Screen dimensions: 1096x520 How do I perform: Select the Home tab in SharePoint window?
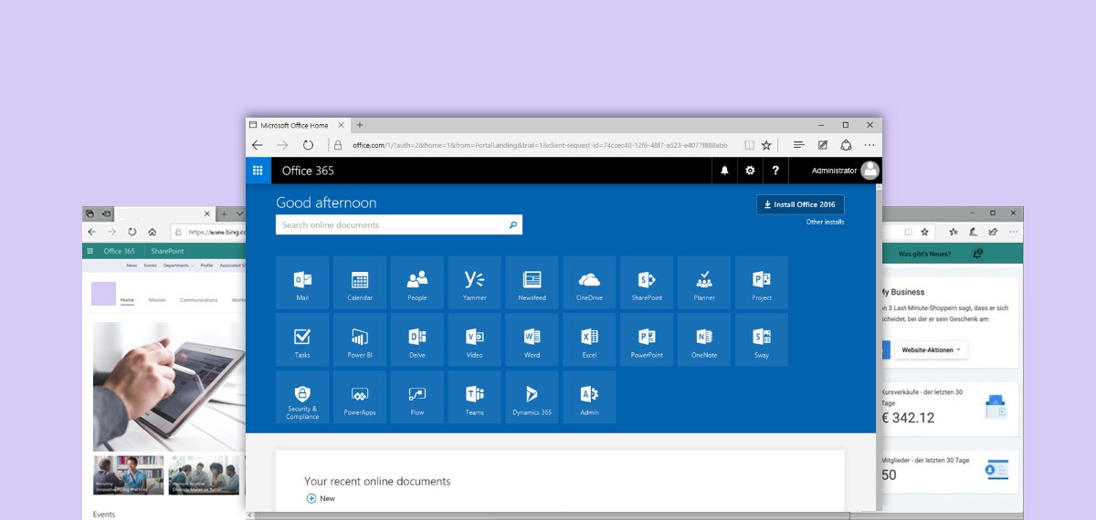[x=127, y=299]
